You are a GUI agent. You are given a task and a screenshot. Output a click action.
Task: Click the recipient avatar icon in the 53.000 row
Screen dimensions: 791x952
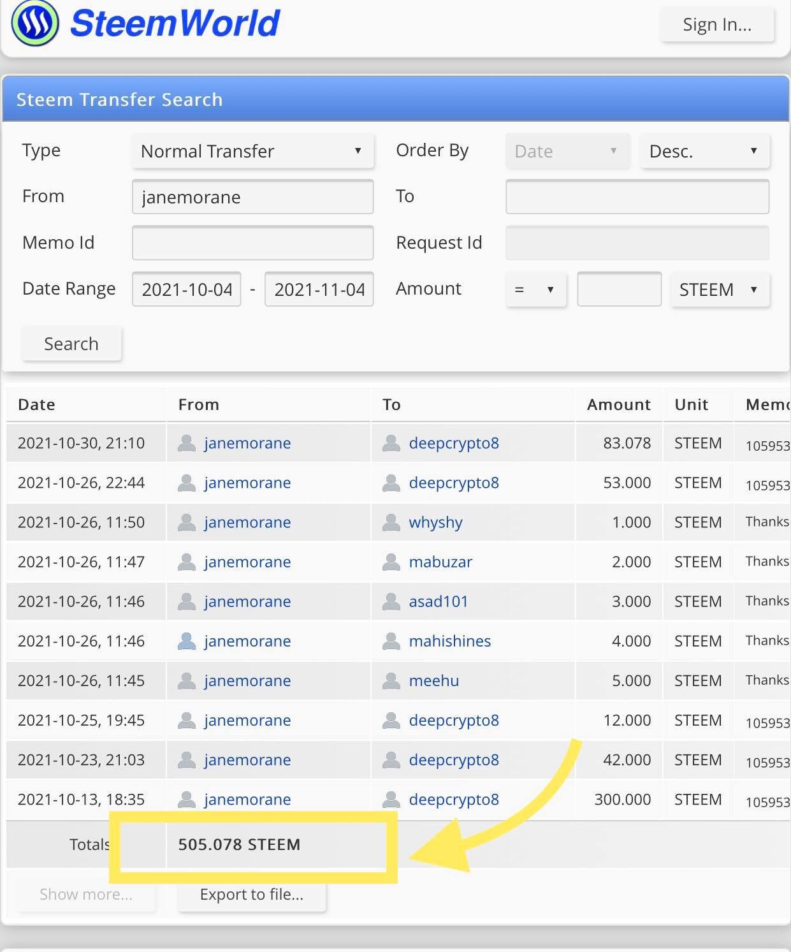pyautogui.click(x=391, y=483)
